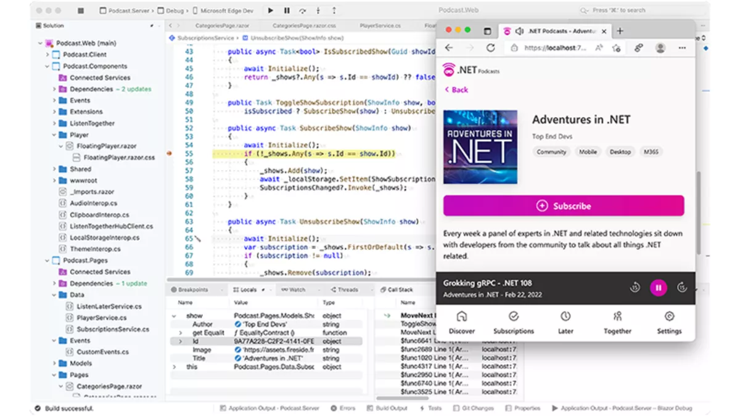The width and height of the screenshot is (740, 416).
Task: Toggle the breakpoint on line 55
Action: pyautogui.click(x=168, y=153)
